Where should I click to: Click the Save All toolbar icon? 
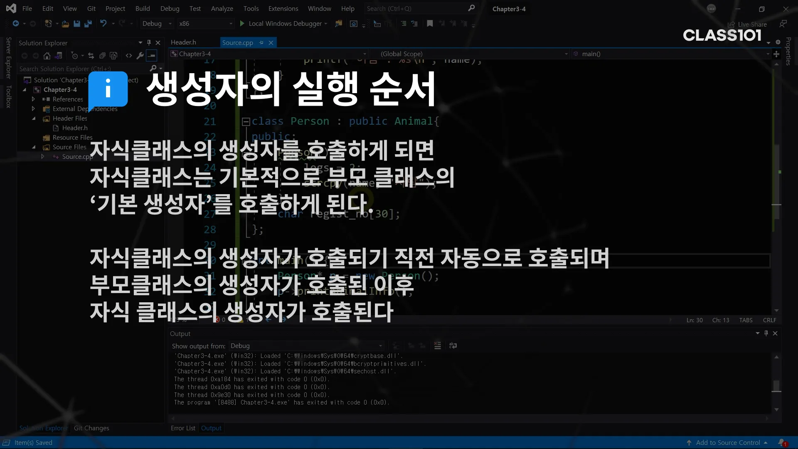(x=88, y=24)
